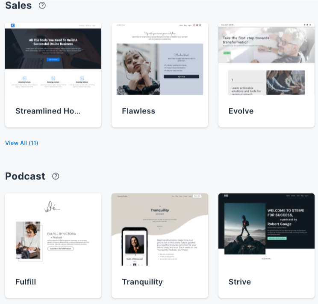Select the Evolve template preview image
The image size is (318, 304).
click(266, 59)
